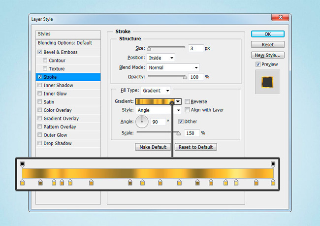Viewport: 320px width, 226px height.
Task: Click the Opacity value field
Action: (x=196, y=77)
